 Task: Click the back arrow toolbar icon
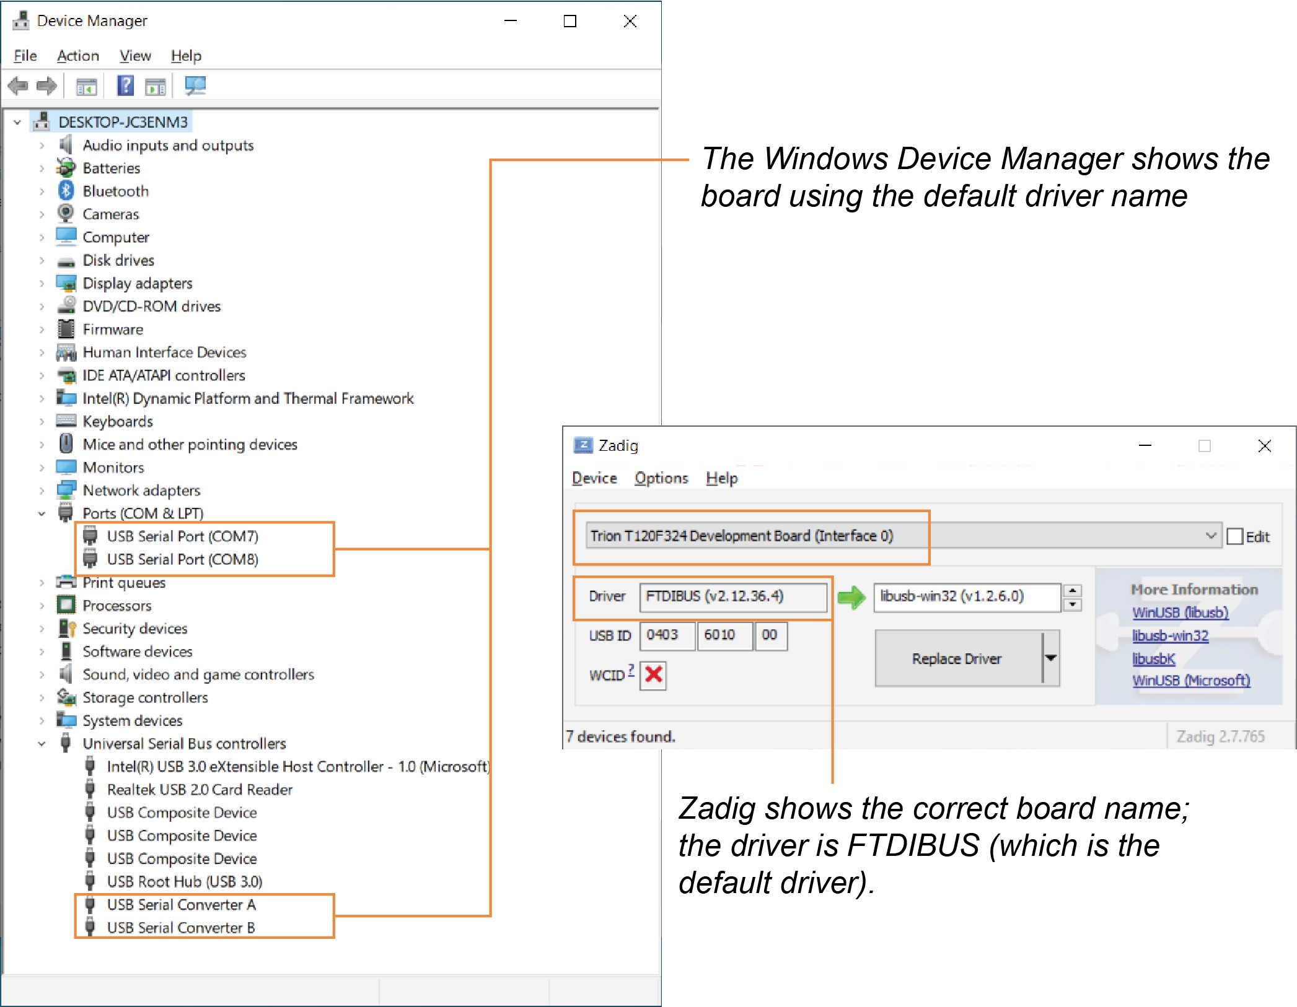18,85
